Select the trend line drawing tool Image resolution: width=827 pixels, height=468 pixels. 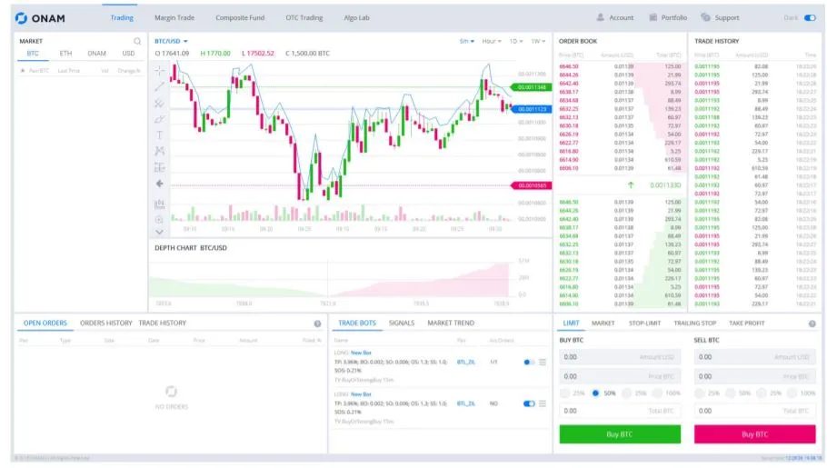[159, 86]
